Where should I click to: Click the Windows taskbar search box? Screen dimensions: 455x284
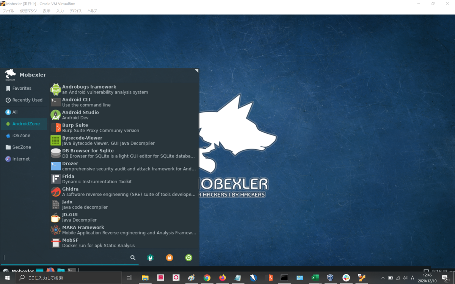[x=69, y=278]
